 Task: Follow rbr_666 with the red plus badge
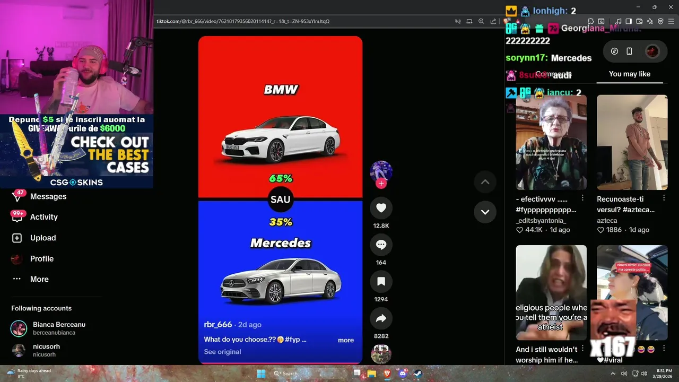[x=381, y=184]
